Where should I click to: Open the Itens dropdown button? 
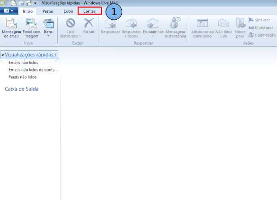pyautogui.click(x=48, y=28)
